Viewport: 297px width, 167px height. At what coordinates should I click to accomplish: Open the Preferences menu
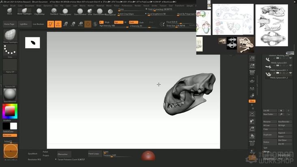point(127,6)
